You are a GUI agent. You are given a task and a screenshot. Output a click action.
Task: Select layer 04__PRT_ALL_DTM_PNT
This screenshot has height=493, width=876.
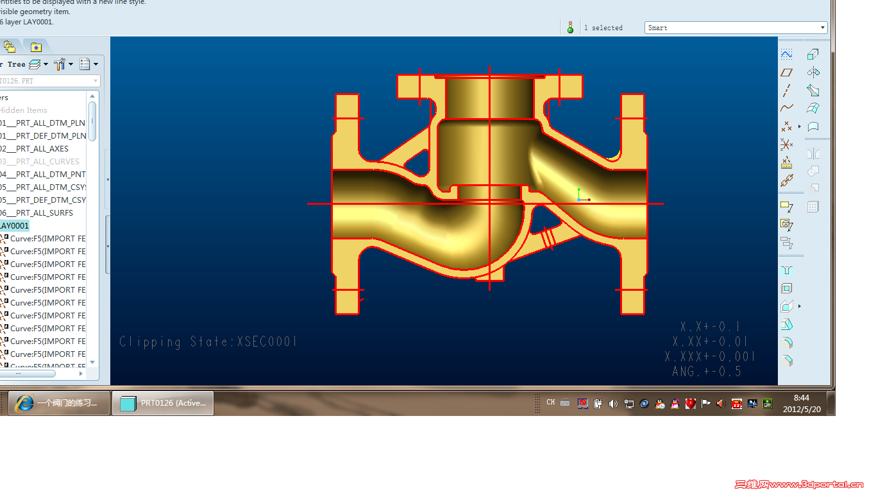[43, 175]
